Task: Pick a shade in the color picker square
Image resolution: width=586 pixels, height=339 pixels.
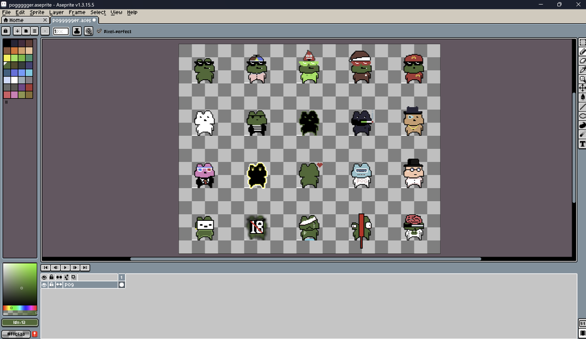Action: pyautogui.click(x=20, y=284)
